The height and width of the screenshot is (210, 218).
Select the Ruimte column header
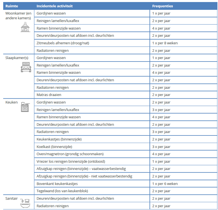[x=12, y=6]
